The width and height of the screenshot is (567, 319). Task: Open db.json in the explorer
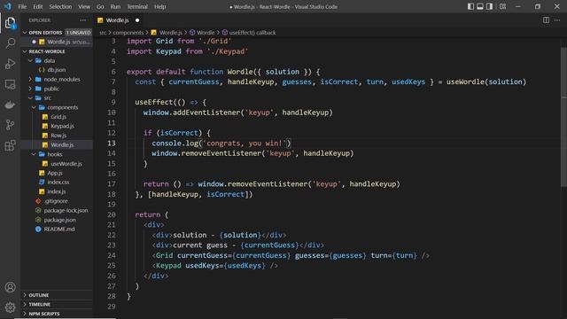[57, 70]
